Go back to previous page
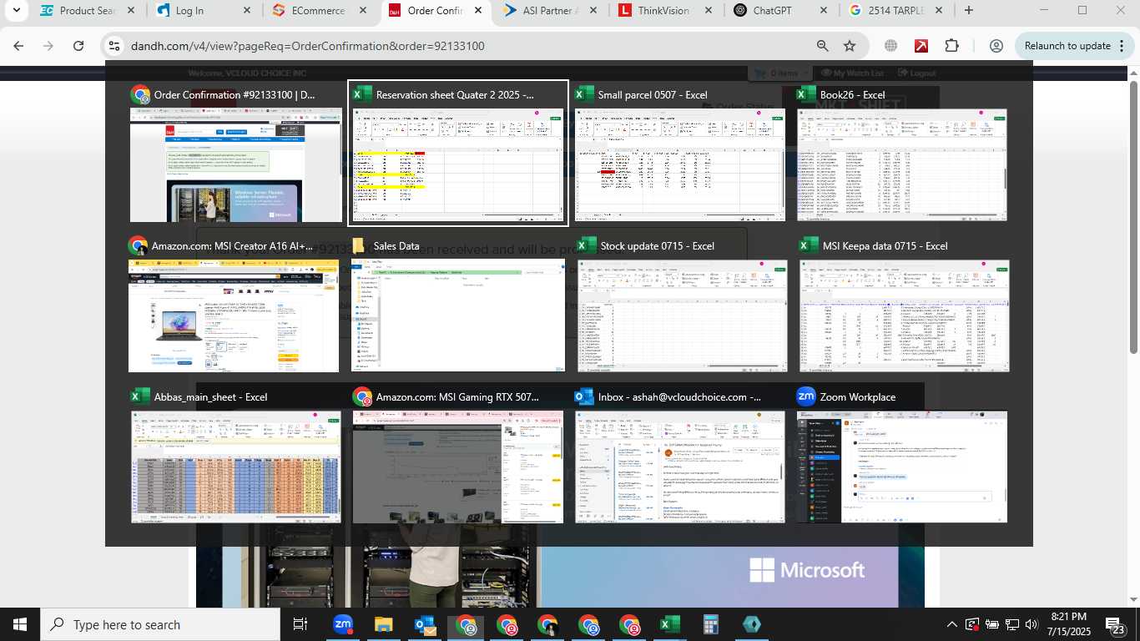The width and height of the screenshot is (1140, 641). pos(18,46)
